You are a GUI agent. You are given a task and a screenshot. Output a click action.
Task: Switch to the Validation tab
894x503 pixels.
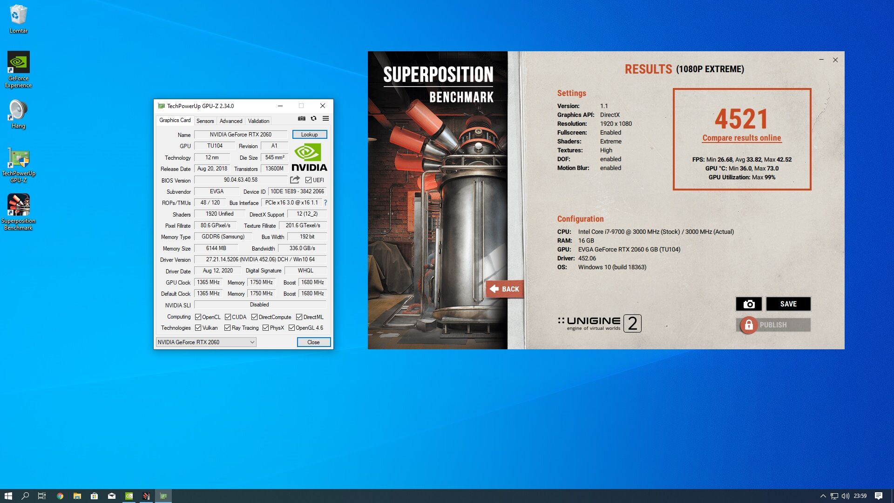pyautogui.click(x=258, y=121)
